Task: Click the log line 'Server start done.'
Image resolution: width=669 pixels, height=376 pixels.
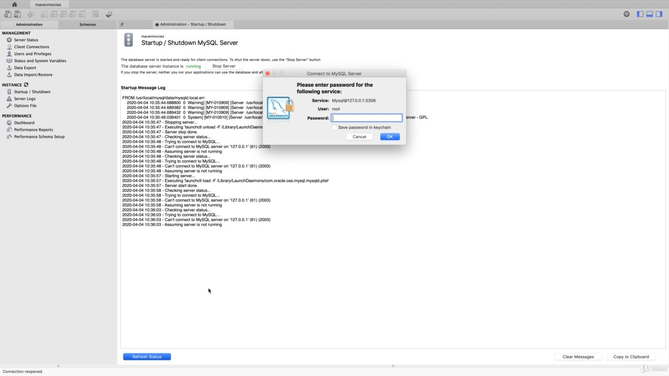Action: pyautogui.click(x=160, y=185)
